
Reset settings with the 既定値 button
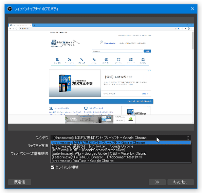tap(20, 182)
